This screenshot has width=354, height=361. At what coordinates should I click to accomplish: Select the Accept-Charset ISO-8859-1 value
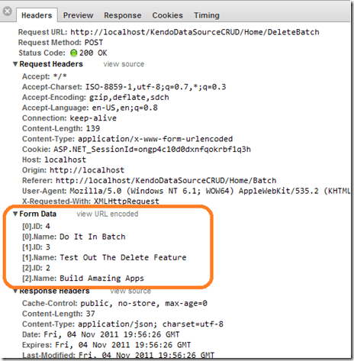(x=156, y=87)
